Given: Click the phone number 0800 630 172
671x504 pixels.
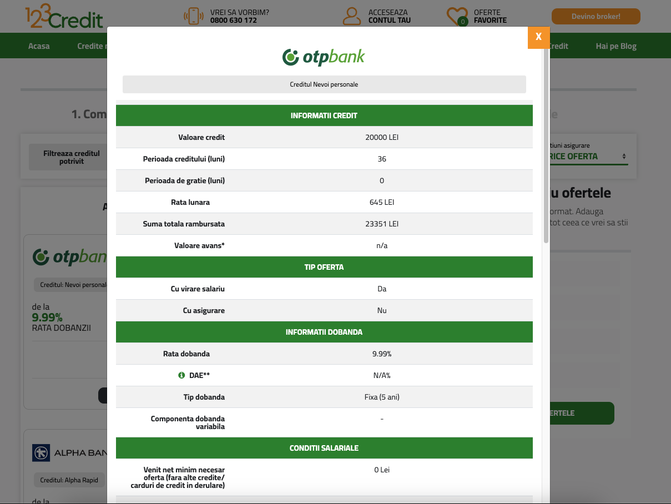Looking at the screenshot, I should pos(234,20).
